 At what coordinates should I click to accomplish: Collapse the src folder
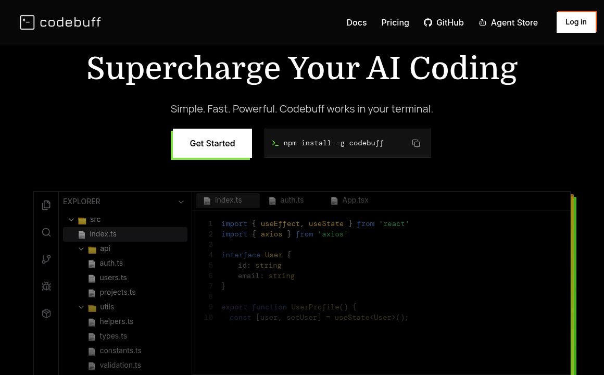point(71,220)
